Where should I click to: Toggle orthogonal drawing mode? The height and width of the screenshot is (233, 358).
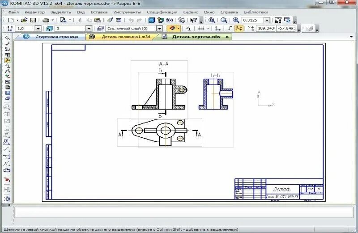[x=230, y=28]
